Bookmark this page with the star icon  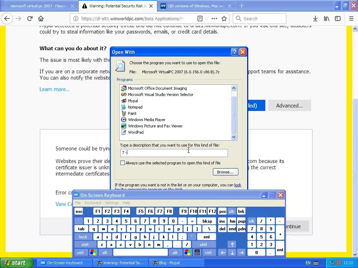point(224,19)
